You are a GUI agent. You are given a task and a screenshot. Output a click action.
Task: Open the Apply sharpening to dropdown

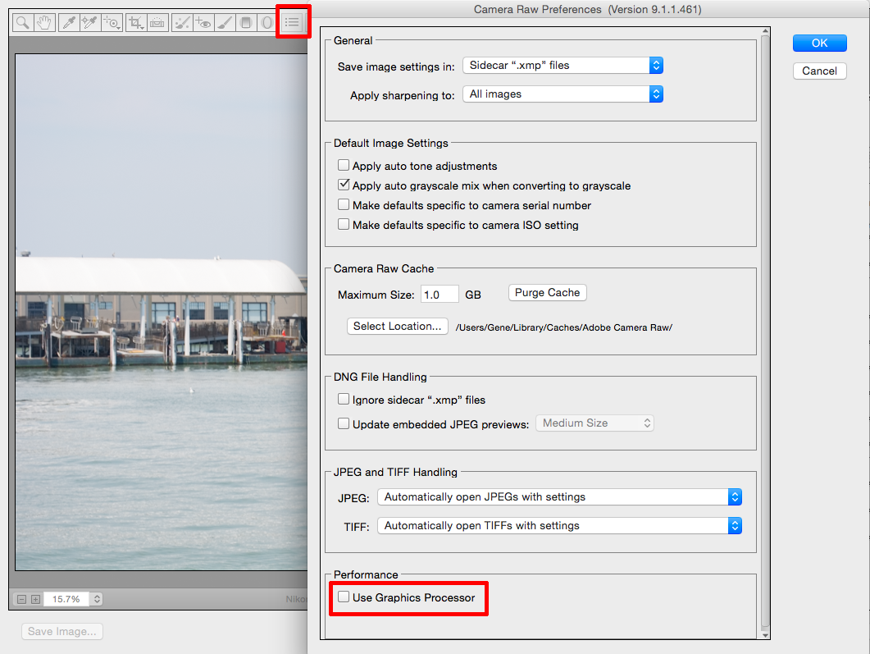click(x=563, y=94)
